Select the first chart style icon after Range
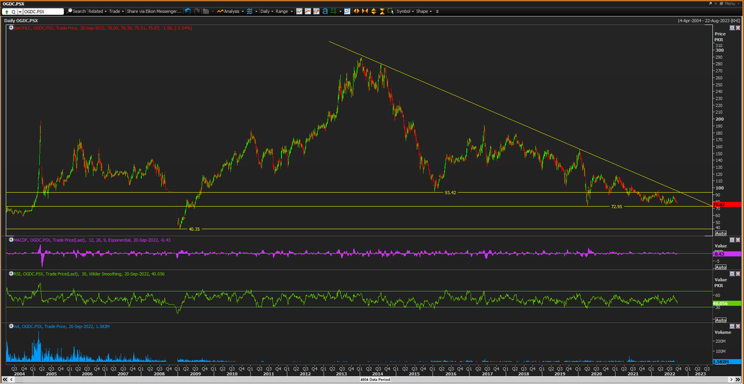The height and width of the screenshot is (384, 744). 299,11
